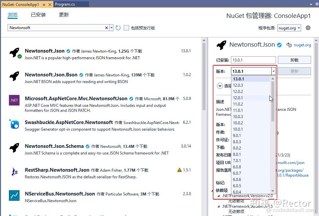Switch to the 已安装 tab
The height and width of the screenshot is (216, 319).
38,15
